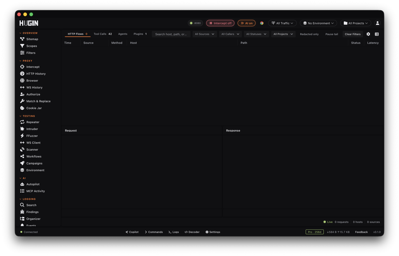Screen dimensions: 399x256
Task: Open the Scopes funnel icon
Action: [22, 46]
